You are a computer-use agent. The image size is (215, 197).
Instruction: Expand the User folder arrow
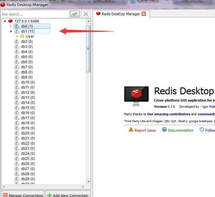17,37
